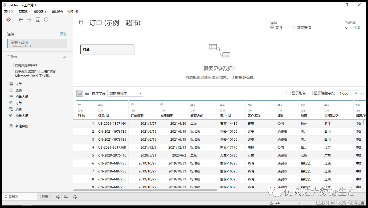
Task: Click the Abc type icon above 订单 Id
Action: 100,105
